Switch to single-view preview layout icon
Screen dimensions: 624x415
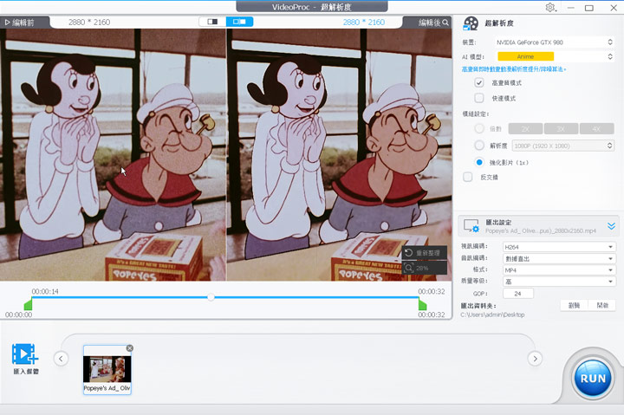tap(212, 22)
